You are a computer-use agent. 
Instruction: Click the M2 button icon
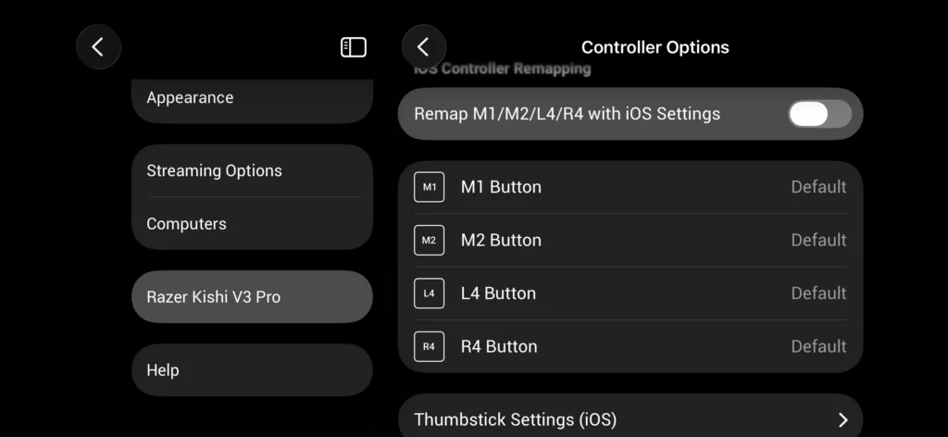[429, 240]
